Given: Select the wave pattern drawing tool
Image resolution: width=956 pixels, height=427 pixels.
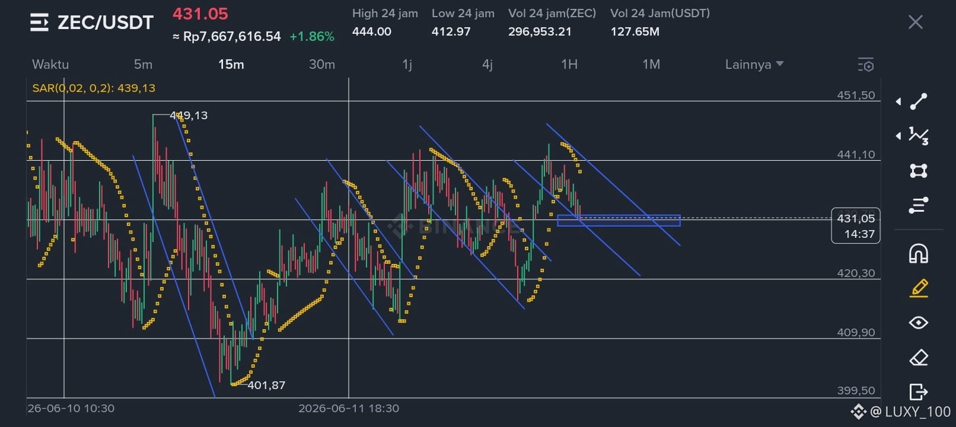Looking at the screenshot, I should [919, 136].
